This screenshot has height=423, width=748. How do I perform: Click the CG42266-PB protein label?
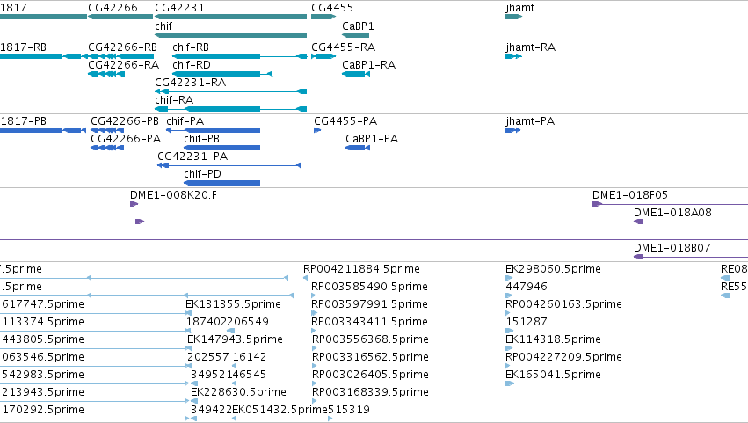(x=125, y=121)
